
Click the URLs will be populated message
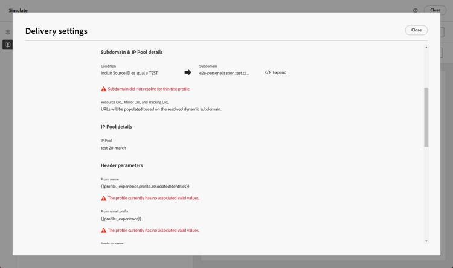(161, 109)
